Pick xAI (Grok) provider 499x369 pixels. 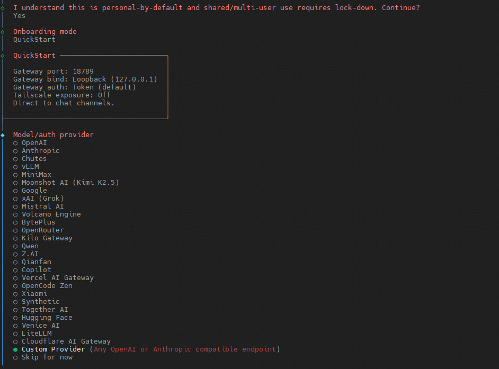42,199
